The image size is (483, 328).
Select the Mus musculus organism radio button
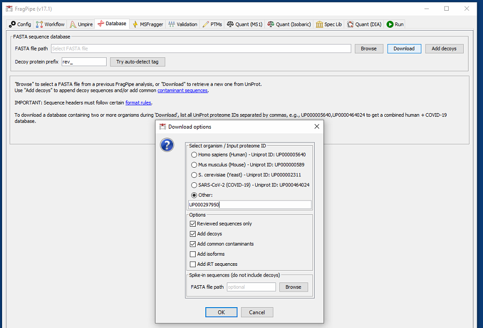coord(193,165)
